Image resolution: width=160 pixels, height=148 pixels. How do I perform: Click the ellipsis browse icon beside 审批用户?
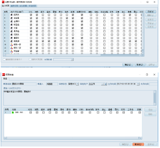pos(103,84)
